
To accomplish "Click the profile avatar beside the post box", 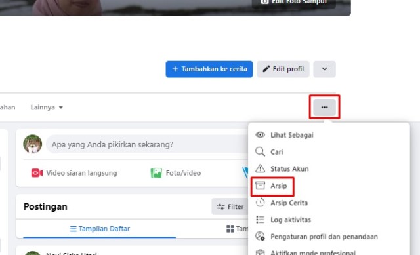I will point(32,144).
